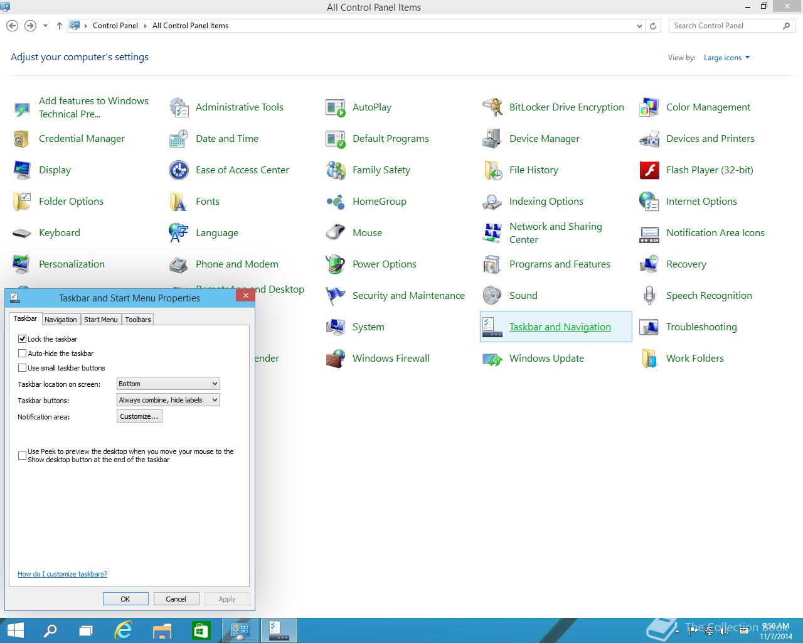The image size is (803, 643).
Task: Open the Power Options icon
Action: coord(336,264)
